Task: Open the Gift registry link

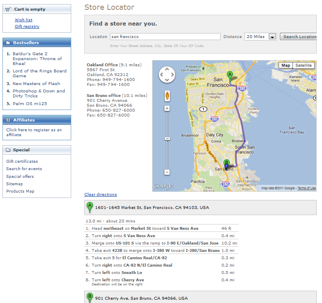Action: [x=27, y=27]
